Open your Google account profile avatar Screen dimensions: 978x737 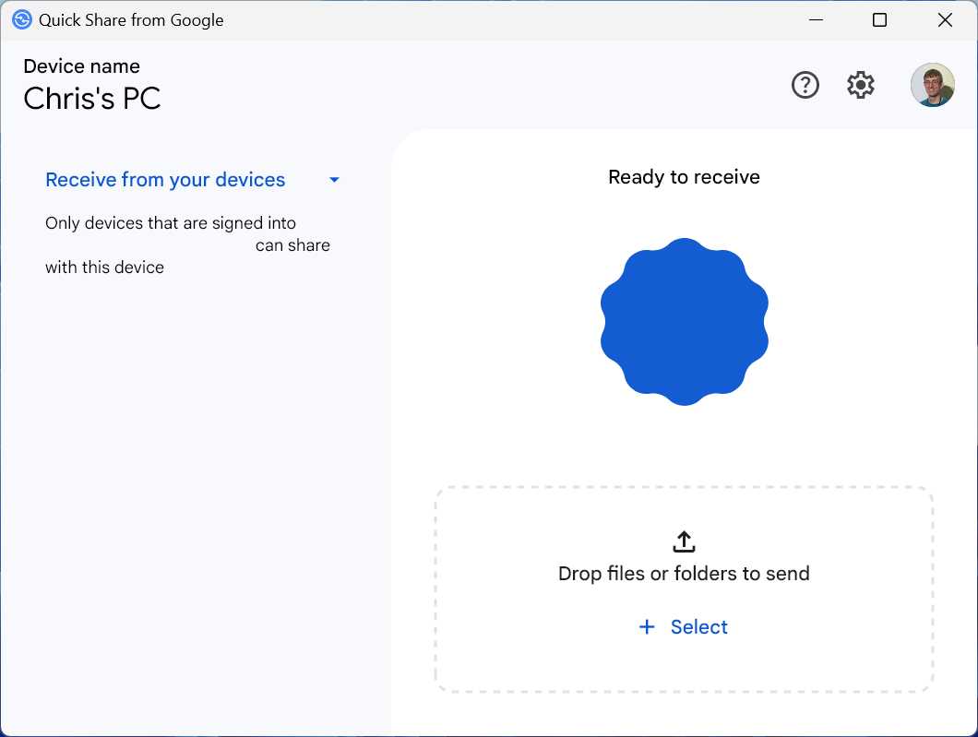click(x=932, y=84)
